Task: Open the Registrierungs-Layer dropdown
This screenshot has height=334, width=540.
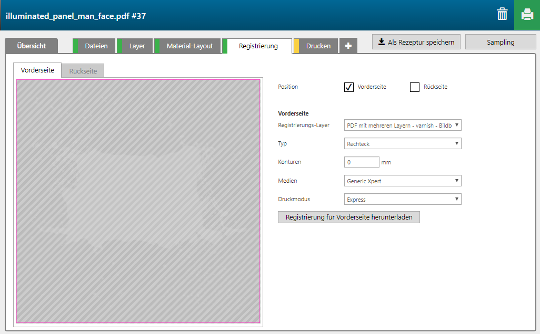Action: click(x=403, y=125)
